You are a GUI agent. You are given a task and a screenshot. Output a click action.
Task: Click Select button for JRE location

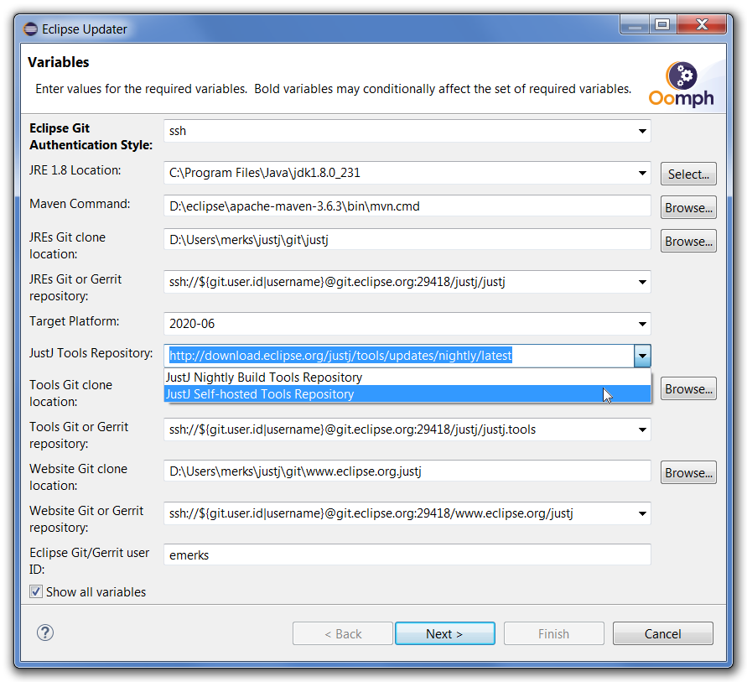[x=688, y=174]
